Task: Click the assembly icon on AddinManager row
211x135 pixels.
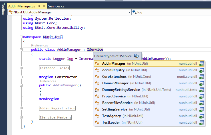Action: click(202, 64)
